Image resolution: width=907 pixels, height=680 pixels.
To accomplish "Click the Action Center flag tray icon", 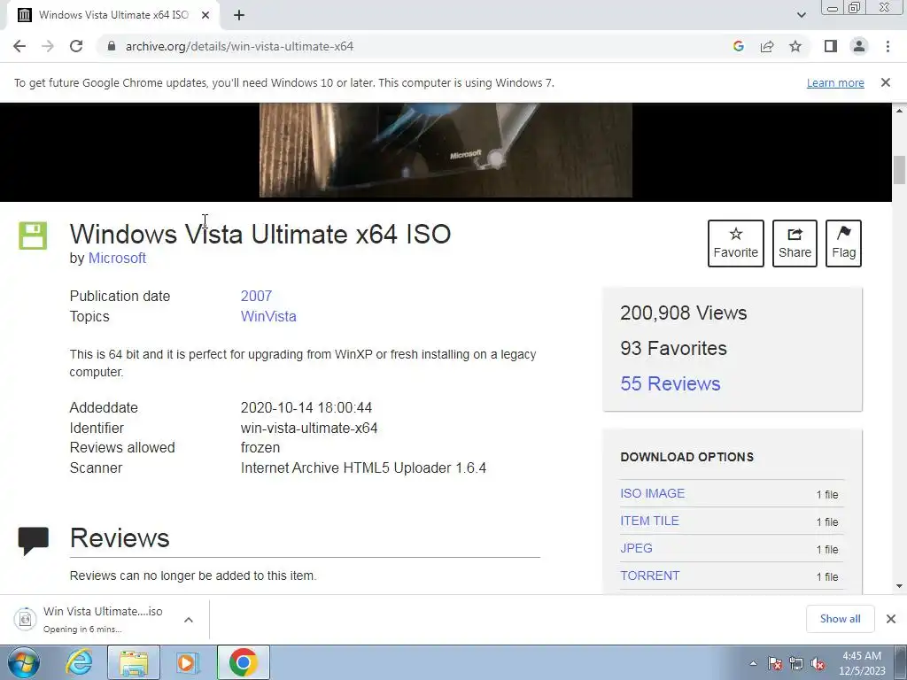I will tap(775, 664).
